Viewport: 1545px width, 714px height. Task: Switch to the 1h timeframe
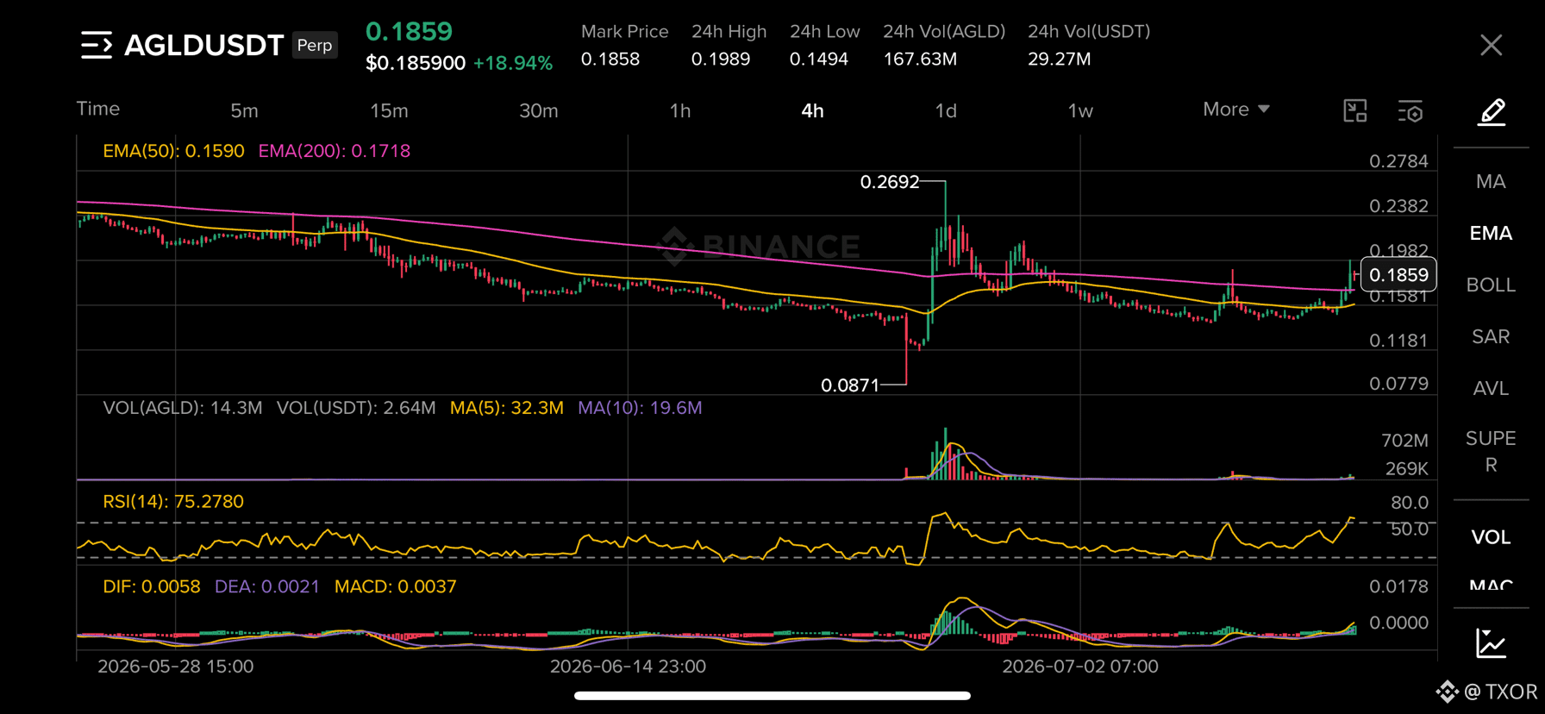click(x=680, y=110)
